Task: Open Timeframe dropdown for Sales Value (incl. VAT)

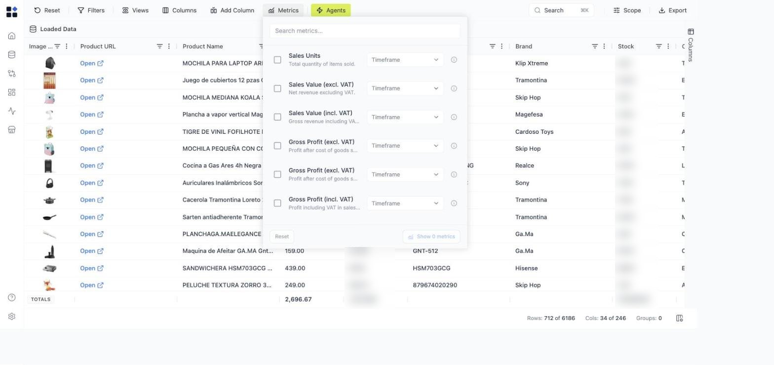Action: pos(405,117)
